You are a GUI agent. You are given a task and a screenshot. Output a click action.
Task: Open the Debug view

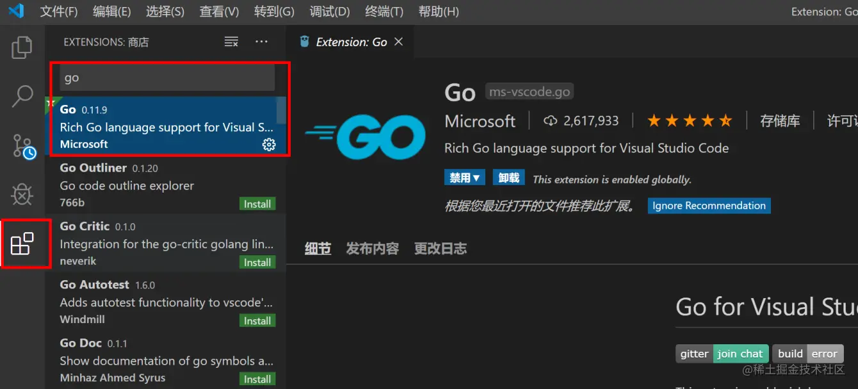(x=22, y=194)
